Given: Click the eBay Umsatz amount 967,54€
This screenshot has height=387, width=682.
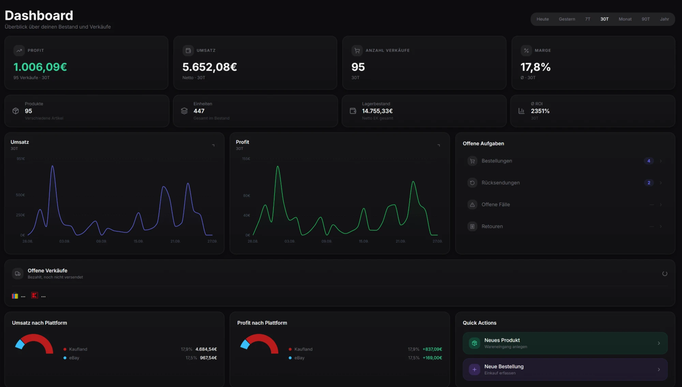Looking at the screenshot, I should point(208,358).
